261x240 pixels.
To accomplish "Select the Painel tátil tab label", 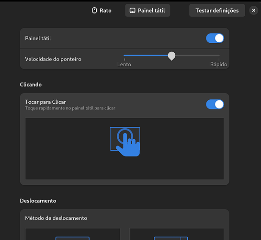I will (151, 11).
